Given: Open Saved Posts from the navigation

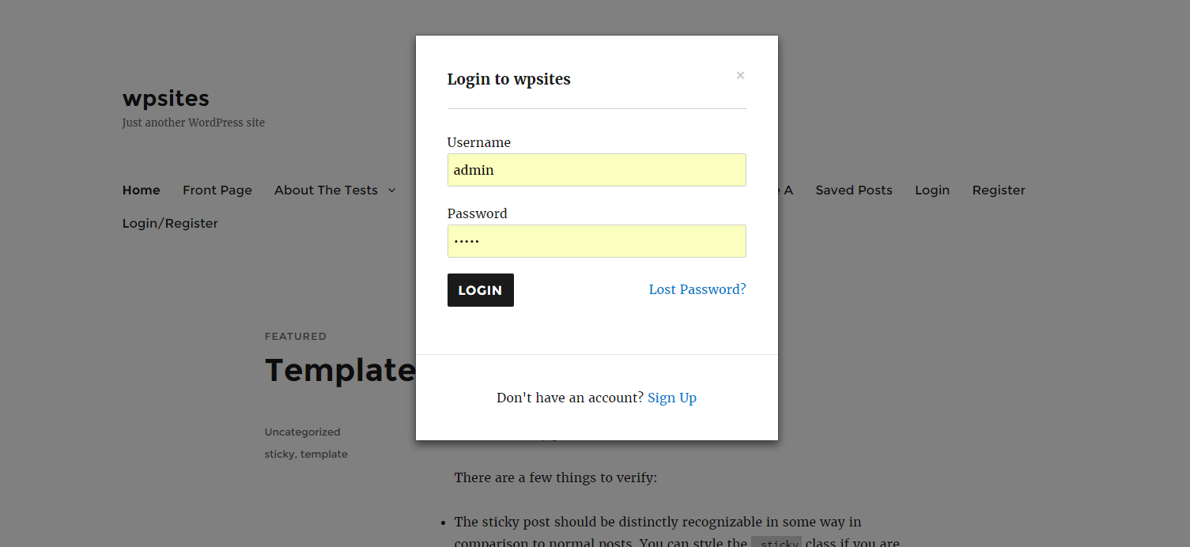Looking at the screenshot, I should pyautogui.click(x=853, y=191).
